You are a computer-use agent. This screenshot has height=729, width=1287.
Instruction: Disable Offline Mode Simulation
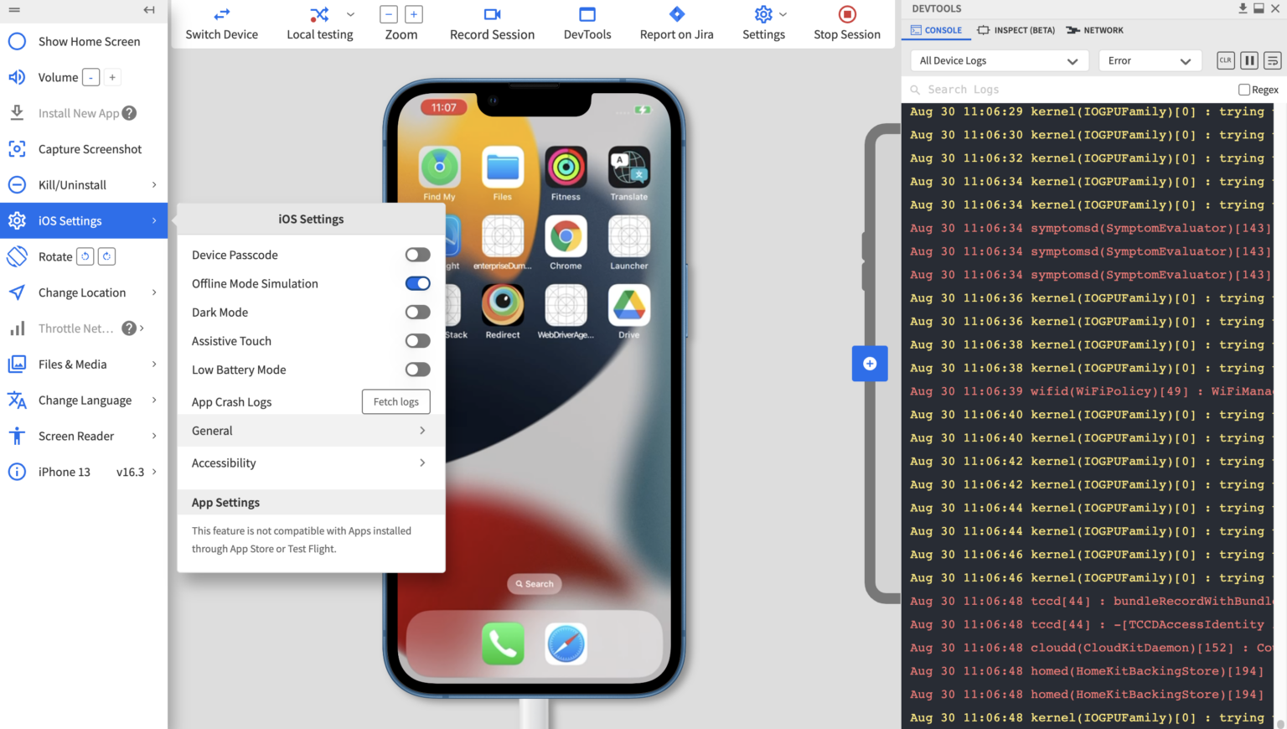click(417, 283)
